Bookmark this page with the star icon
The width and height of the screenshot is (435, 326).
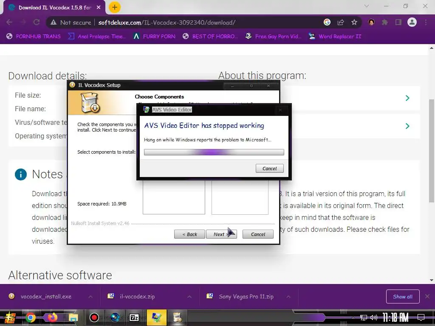pos(354,22)
